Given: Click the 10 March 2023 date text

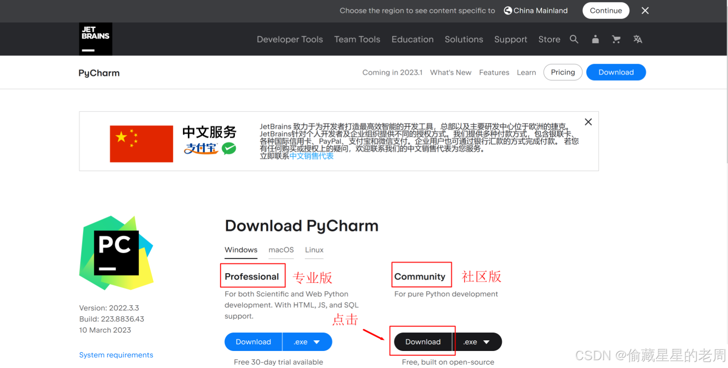Looking at the screenshot, I should pos(105,330).
